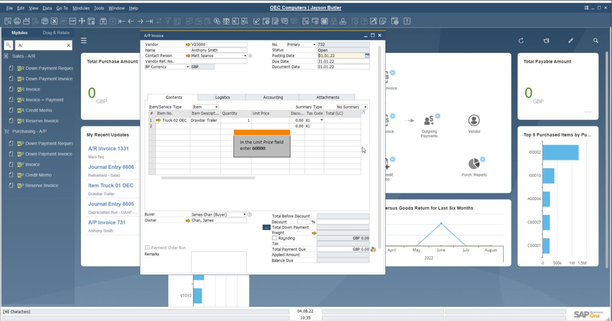Open the calendar icon next to Posting Date
The image size is (612, 321).
[368, 56]
